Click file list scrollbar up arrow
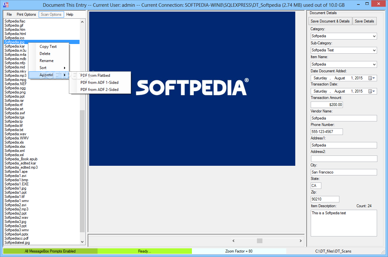 point(82,22)
